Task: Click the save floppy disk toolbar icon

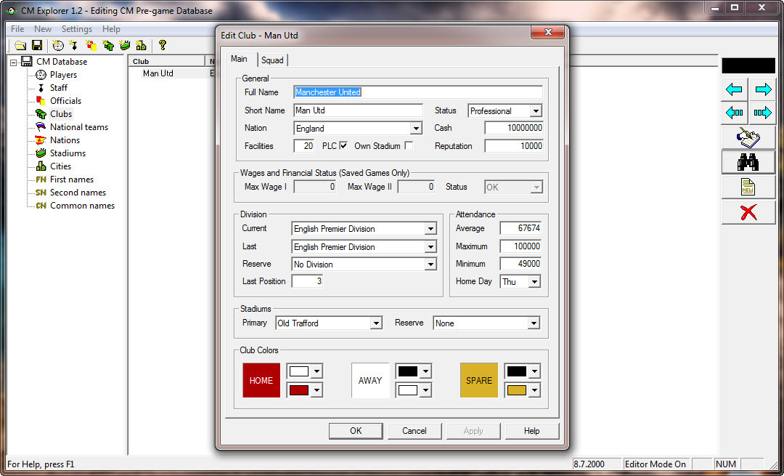Action: pos(37,46)
